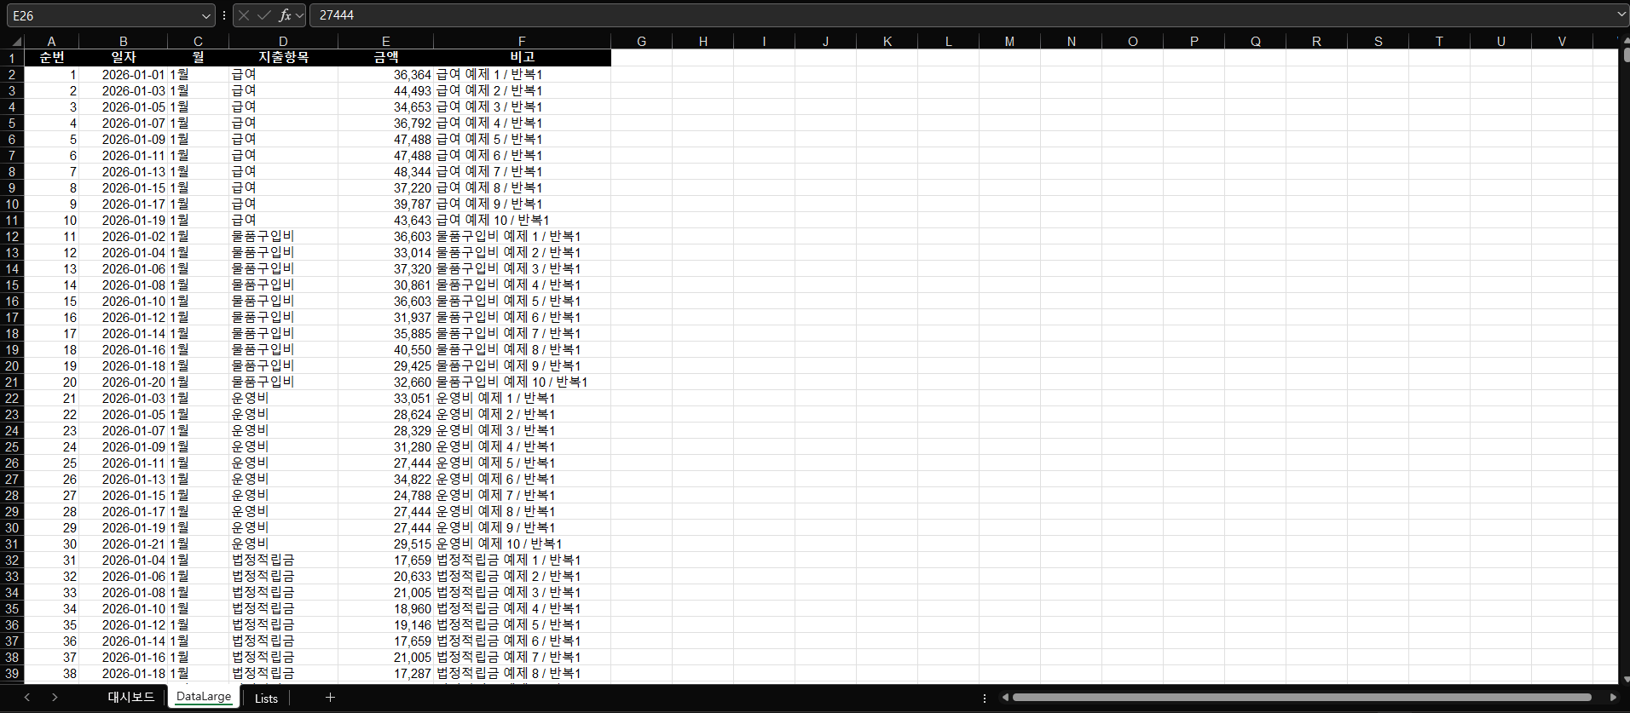Add a new sheet with plus icon
Image resolution: width=1630 pixels, height=713 pixels.
(330, 698)
